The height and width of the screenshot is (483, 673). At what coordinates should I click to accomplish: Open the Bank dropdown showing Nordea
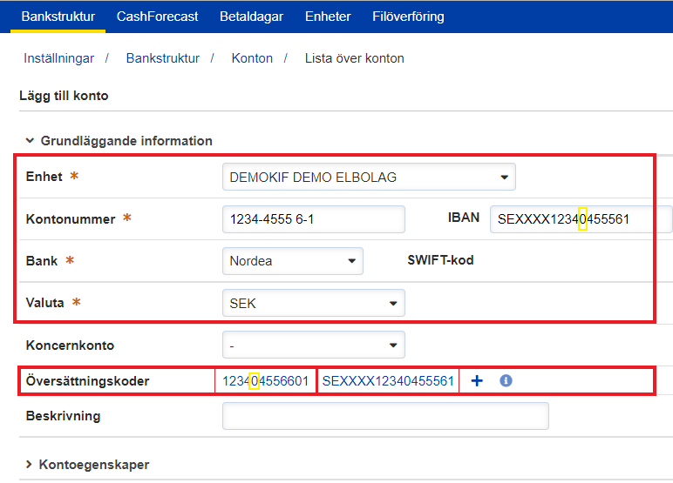(292, 260)
